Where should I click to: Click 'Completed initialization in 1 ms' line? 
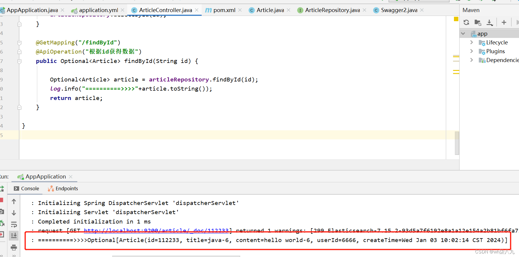(x=94, y=221)
